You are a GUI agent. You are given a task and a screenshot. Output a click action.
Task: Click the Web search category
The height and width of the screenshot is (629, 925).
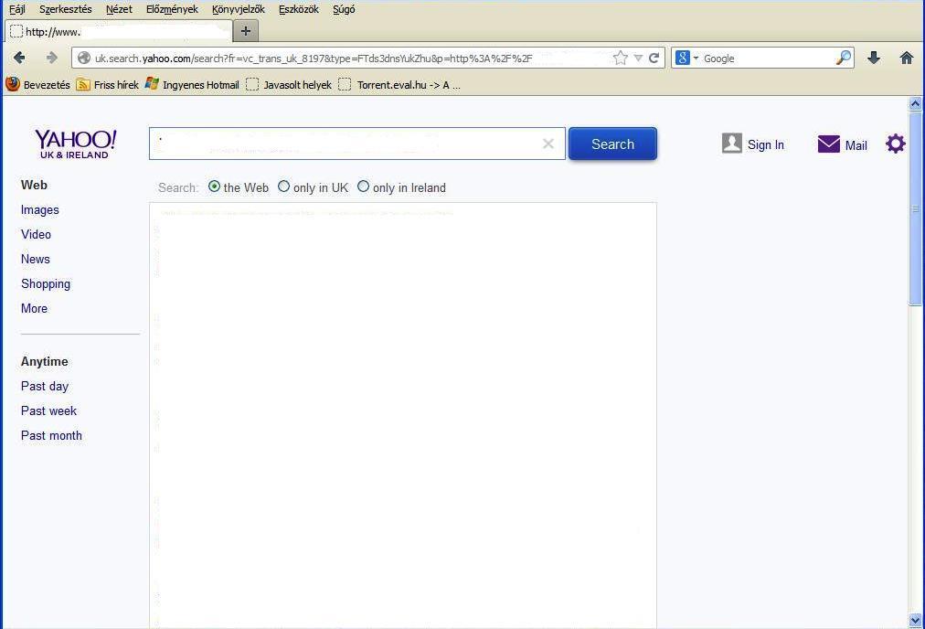pyautogui.click(x=34, y=185)
